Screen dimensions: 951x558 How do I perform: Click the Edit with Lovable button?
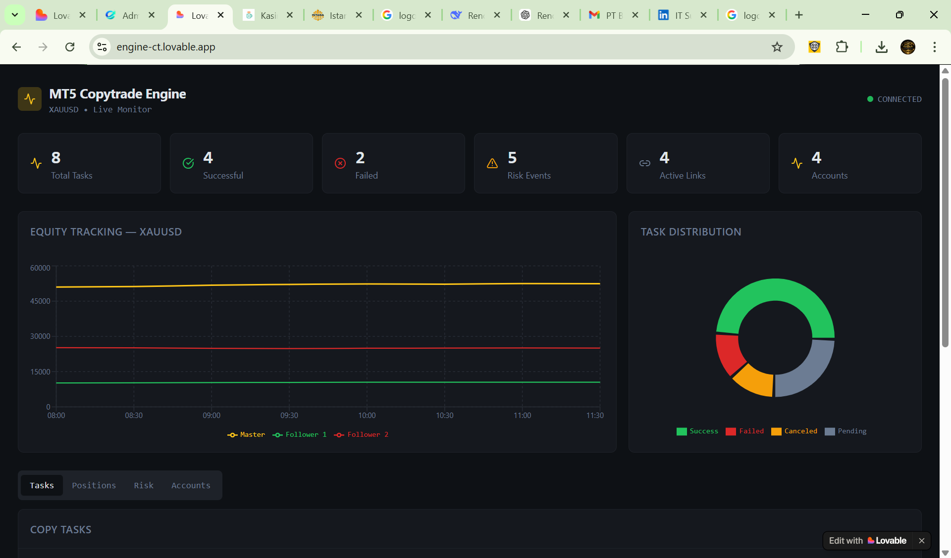pos(868,541)
